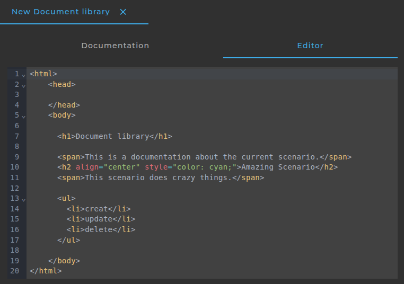Viewport: 404px width, 284px height.
Task: Click the align attribute on the h2 line
Action: [87, 167]
